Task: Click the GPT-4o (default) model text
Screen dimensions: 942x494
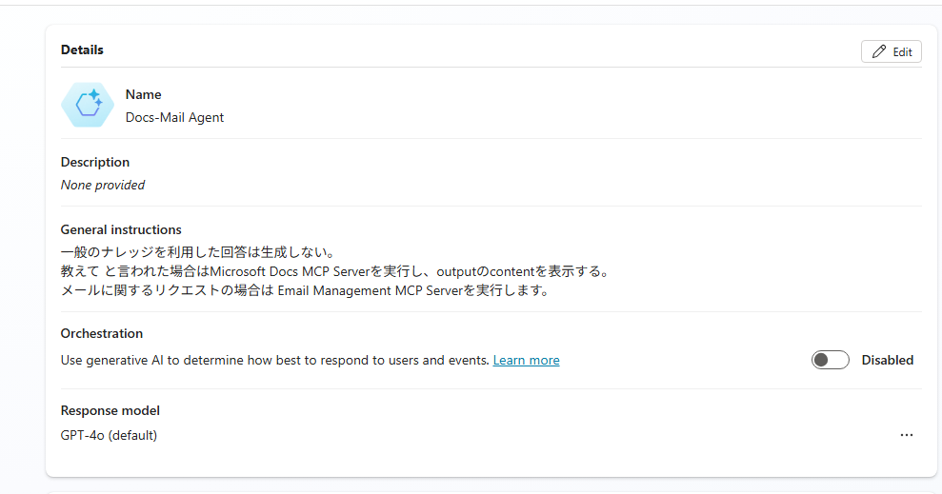Action: [x=109, y=435]
